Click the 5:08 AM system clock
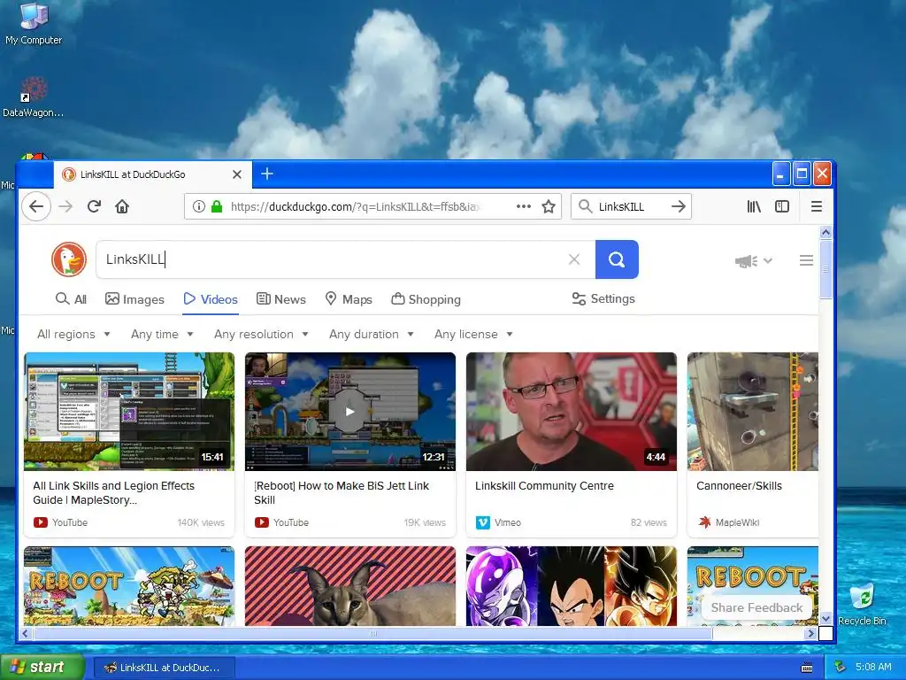 click(873, 668)
